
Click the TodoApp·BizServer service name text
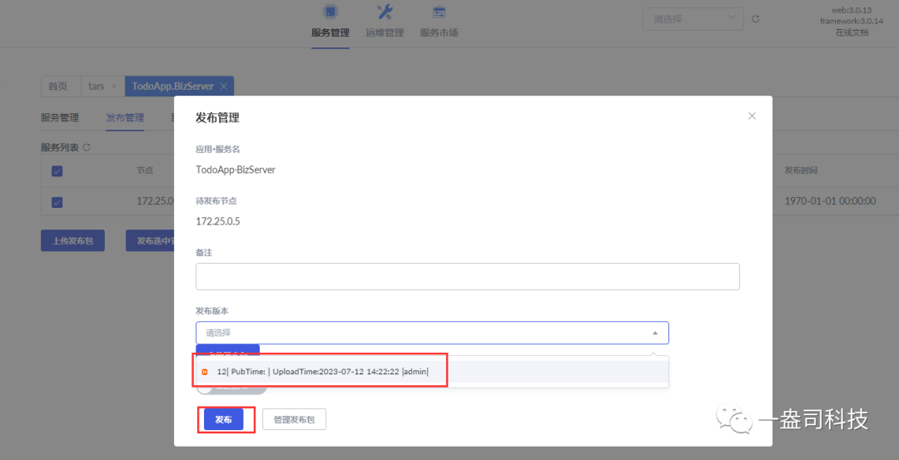pos(236,171)
